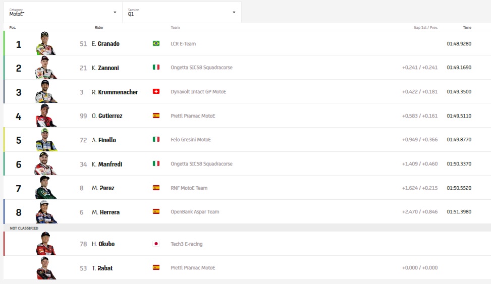Click the Spanish flag next to Rabat
Screen dimensions: 491x284
pyautogui.click(x=156, y=268)
